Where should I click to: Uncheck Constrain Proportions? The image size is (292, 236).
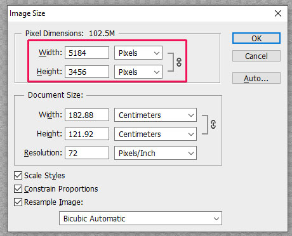click(18, 189)
